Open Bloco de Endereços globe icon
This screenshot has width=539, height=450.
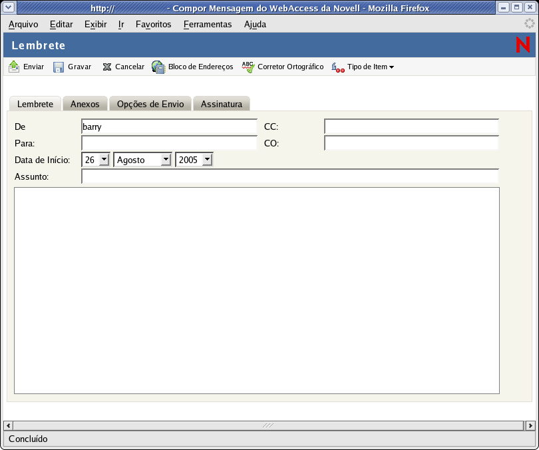pos(158,67)
